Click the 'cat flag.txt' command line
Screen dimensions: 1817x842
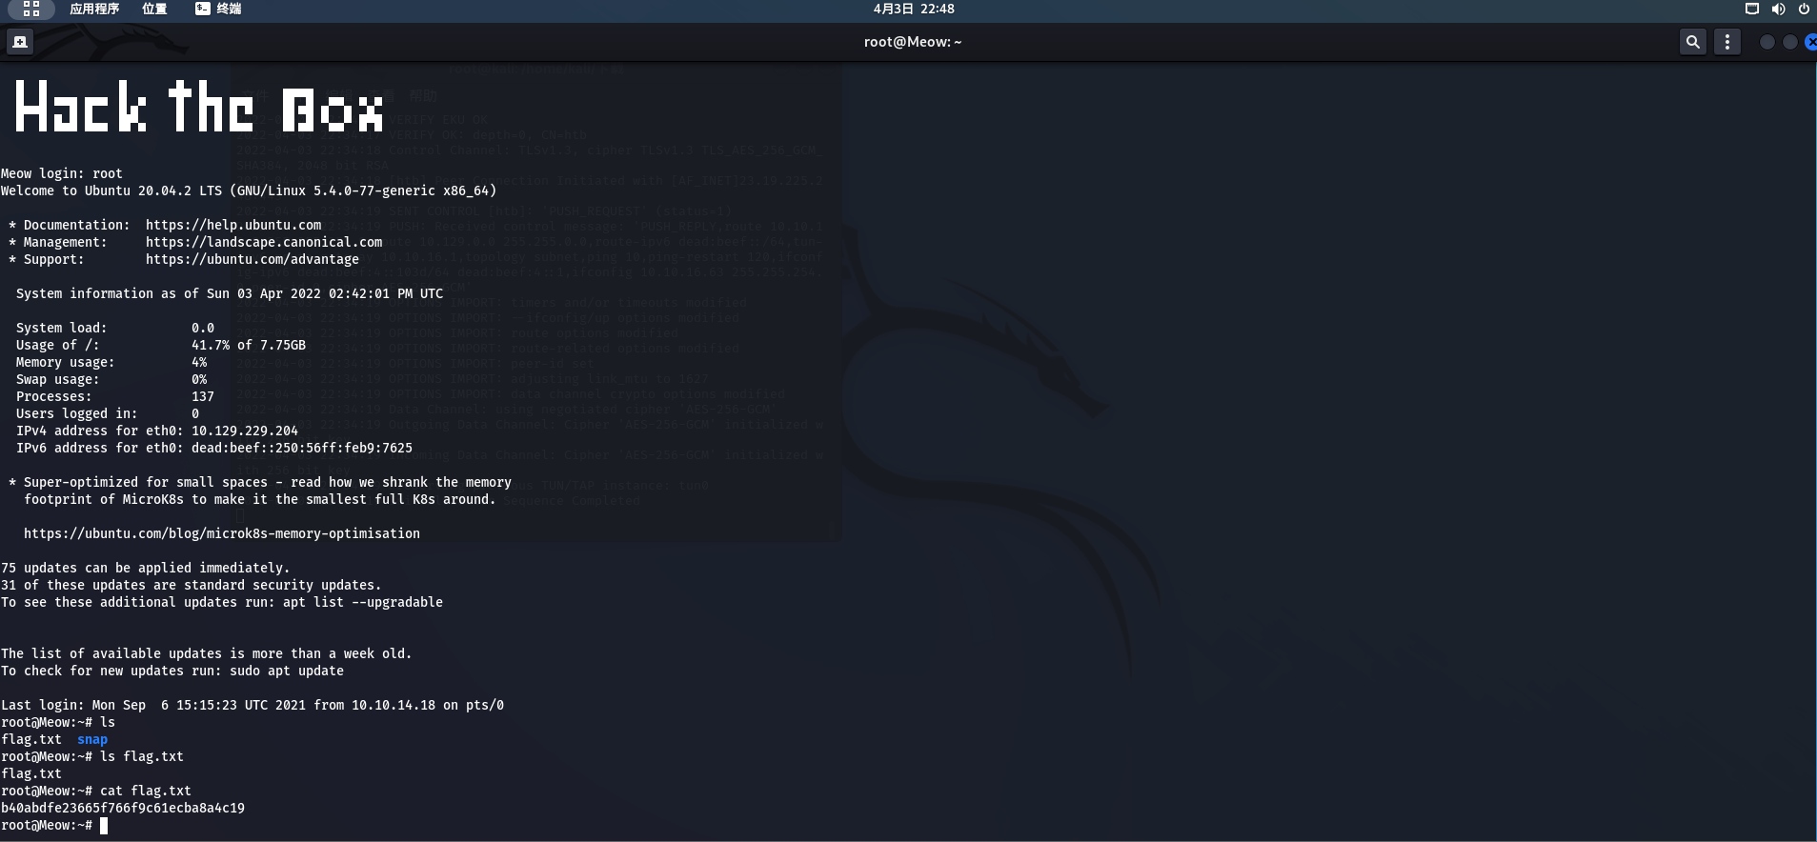tap(96, 791)
